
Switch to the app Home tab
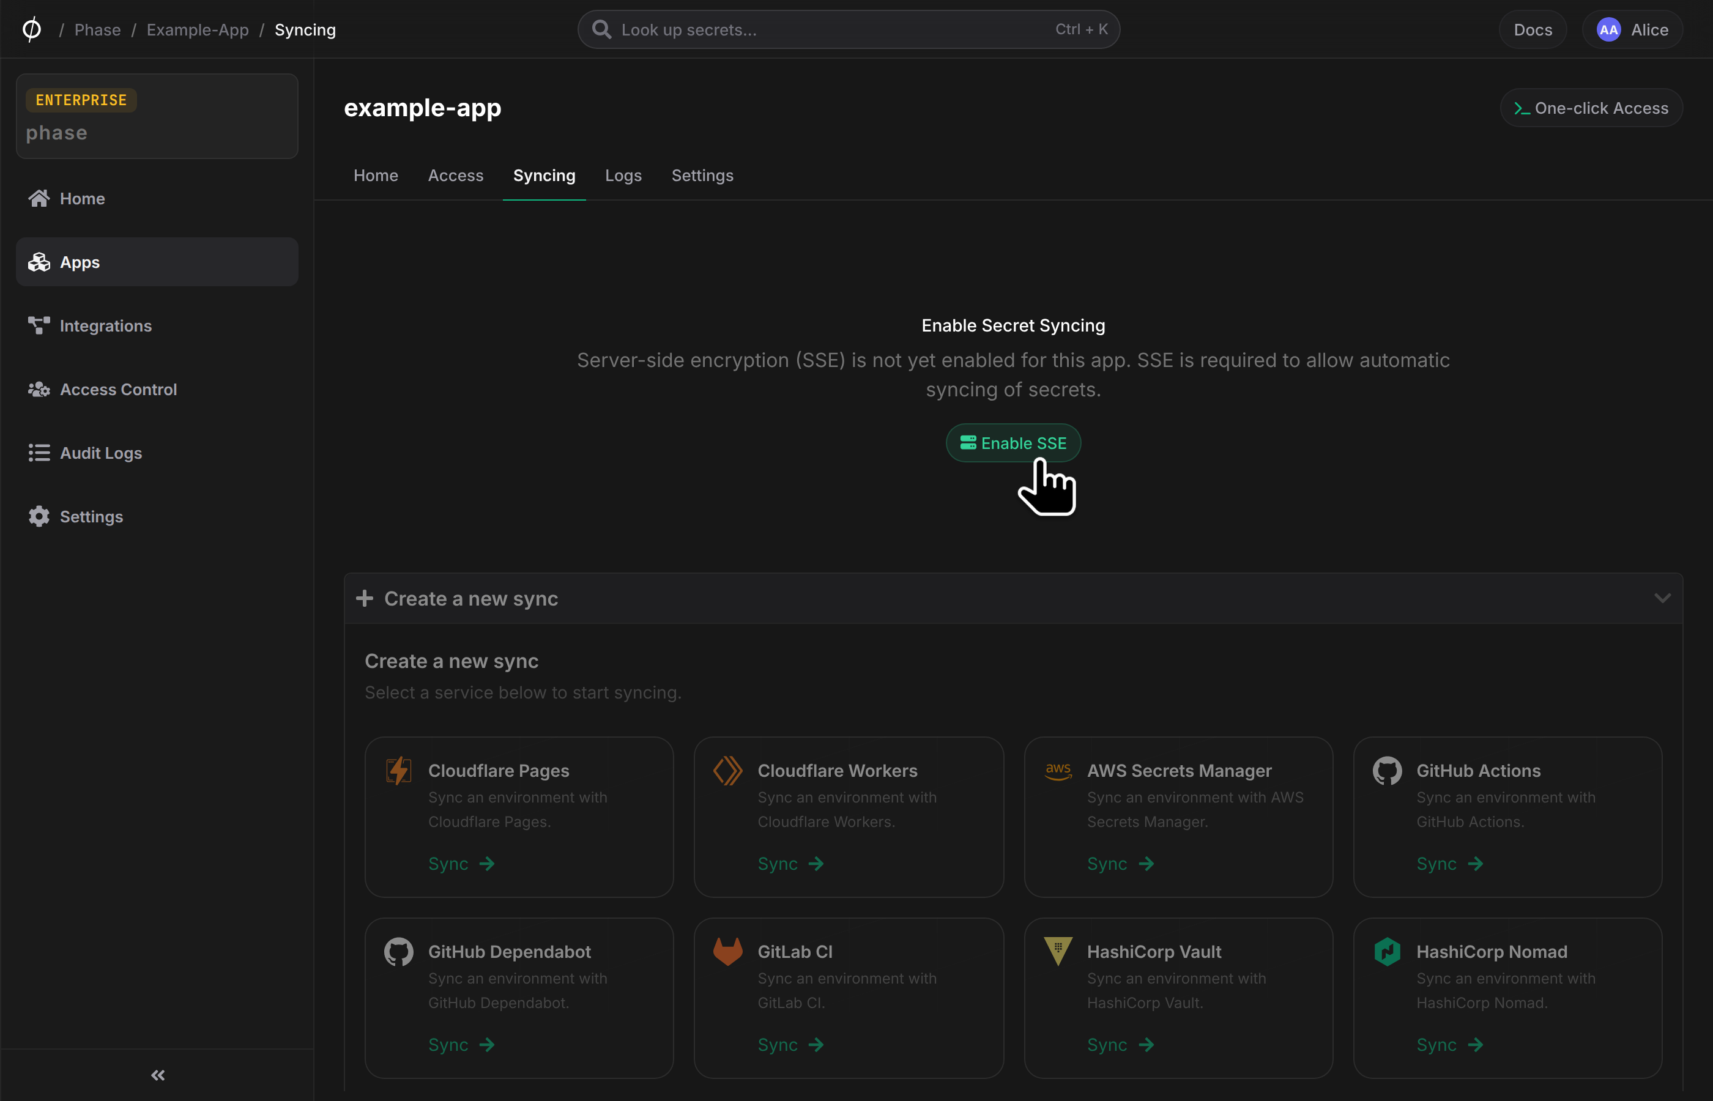[376, 175]
